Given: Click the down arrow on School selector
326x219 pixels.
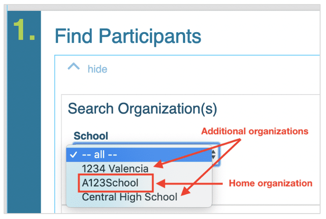Looking at the screenshot, I should [214, 157].
